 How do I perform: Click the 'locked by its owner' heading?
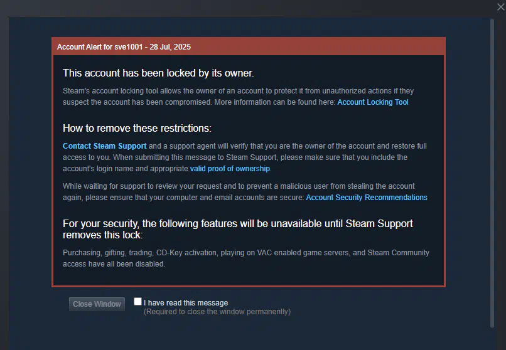(x=158, y=73)
